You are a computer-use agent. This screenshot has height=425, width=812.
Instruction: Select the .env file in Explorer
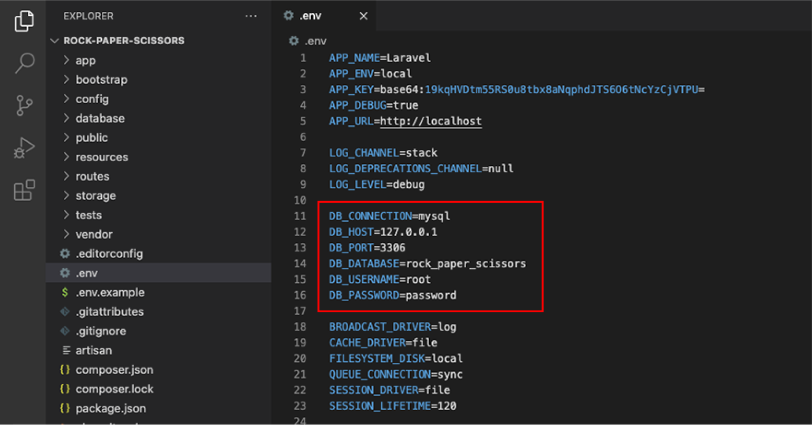point(159,273)
